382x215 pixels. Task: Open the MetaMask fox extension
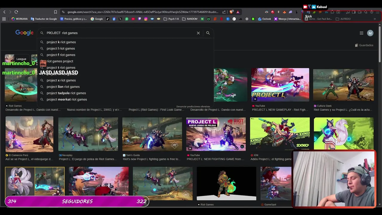click(x=284, y=12)
